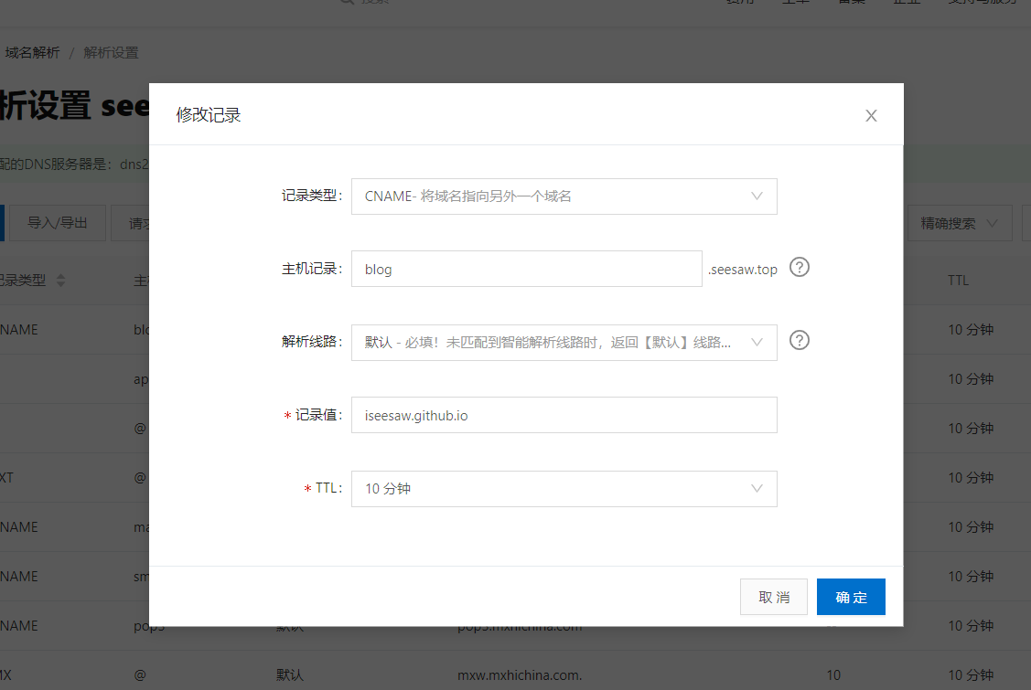This screenshot has height=690, width=1031.
Task: Click the 主机记录 input showing blog
Action: click(x=526, y=269)
